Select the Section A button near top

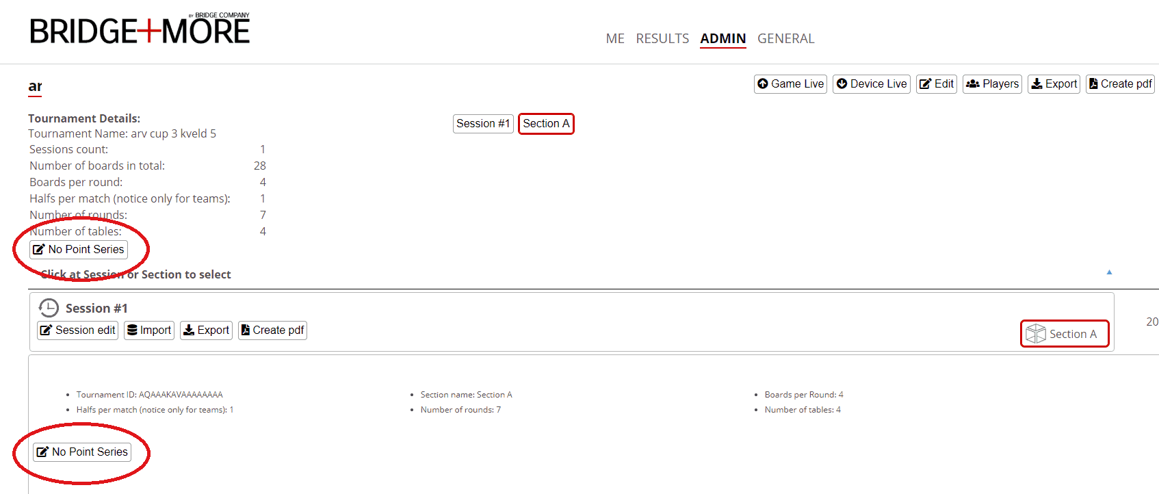point(546,124)
